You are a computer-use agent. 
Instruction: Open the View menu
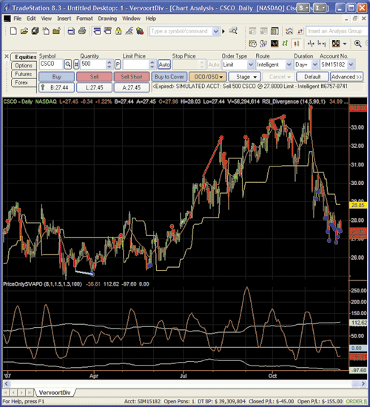pos(46,18)
